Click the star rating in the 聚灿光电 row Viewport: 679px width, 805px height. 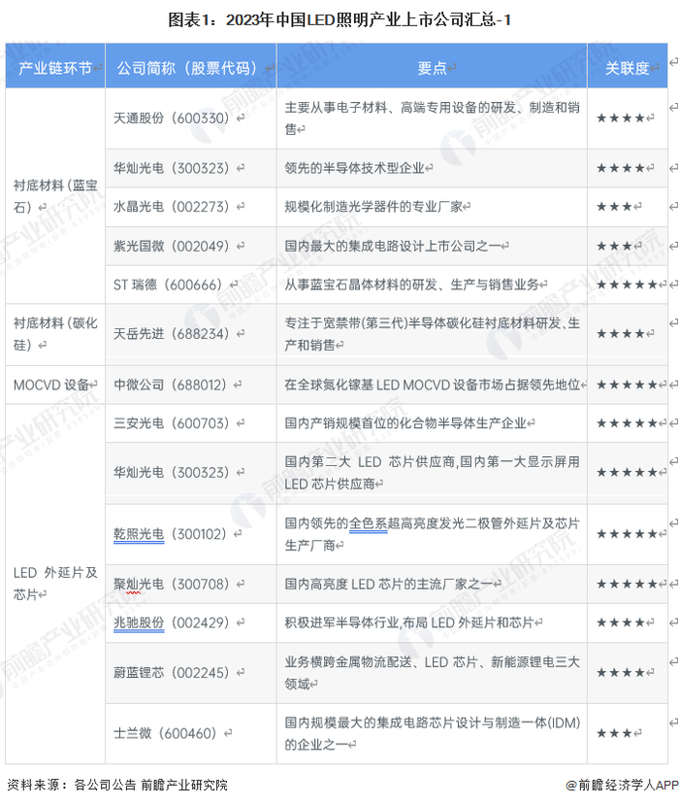pyautogui.click(x=627, y=585)
